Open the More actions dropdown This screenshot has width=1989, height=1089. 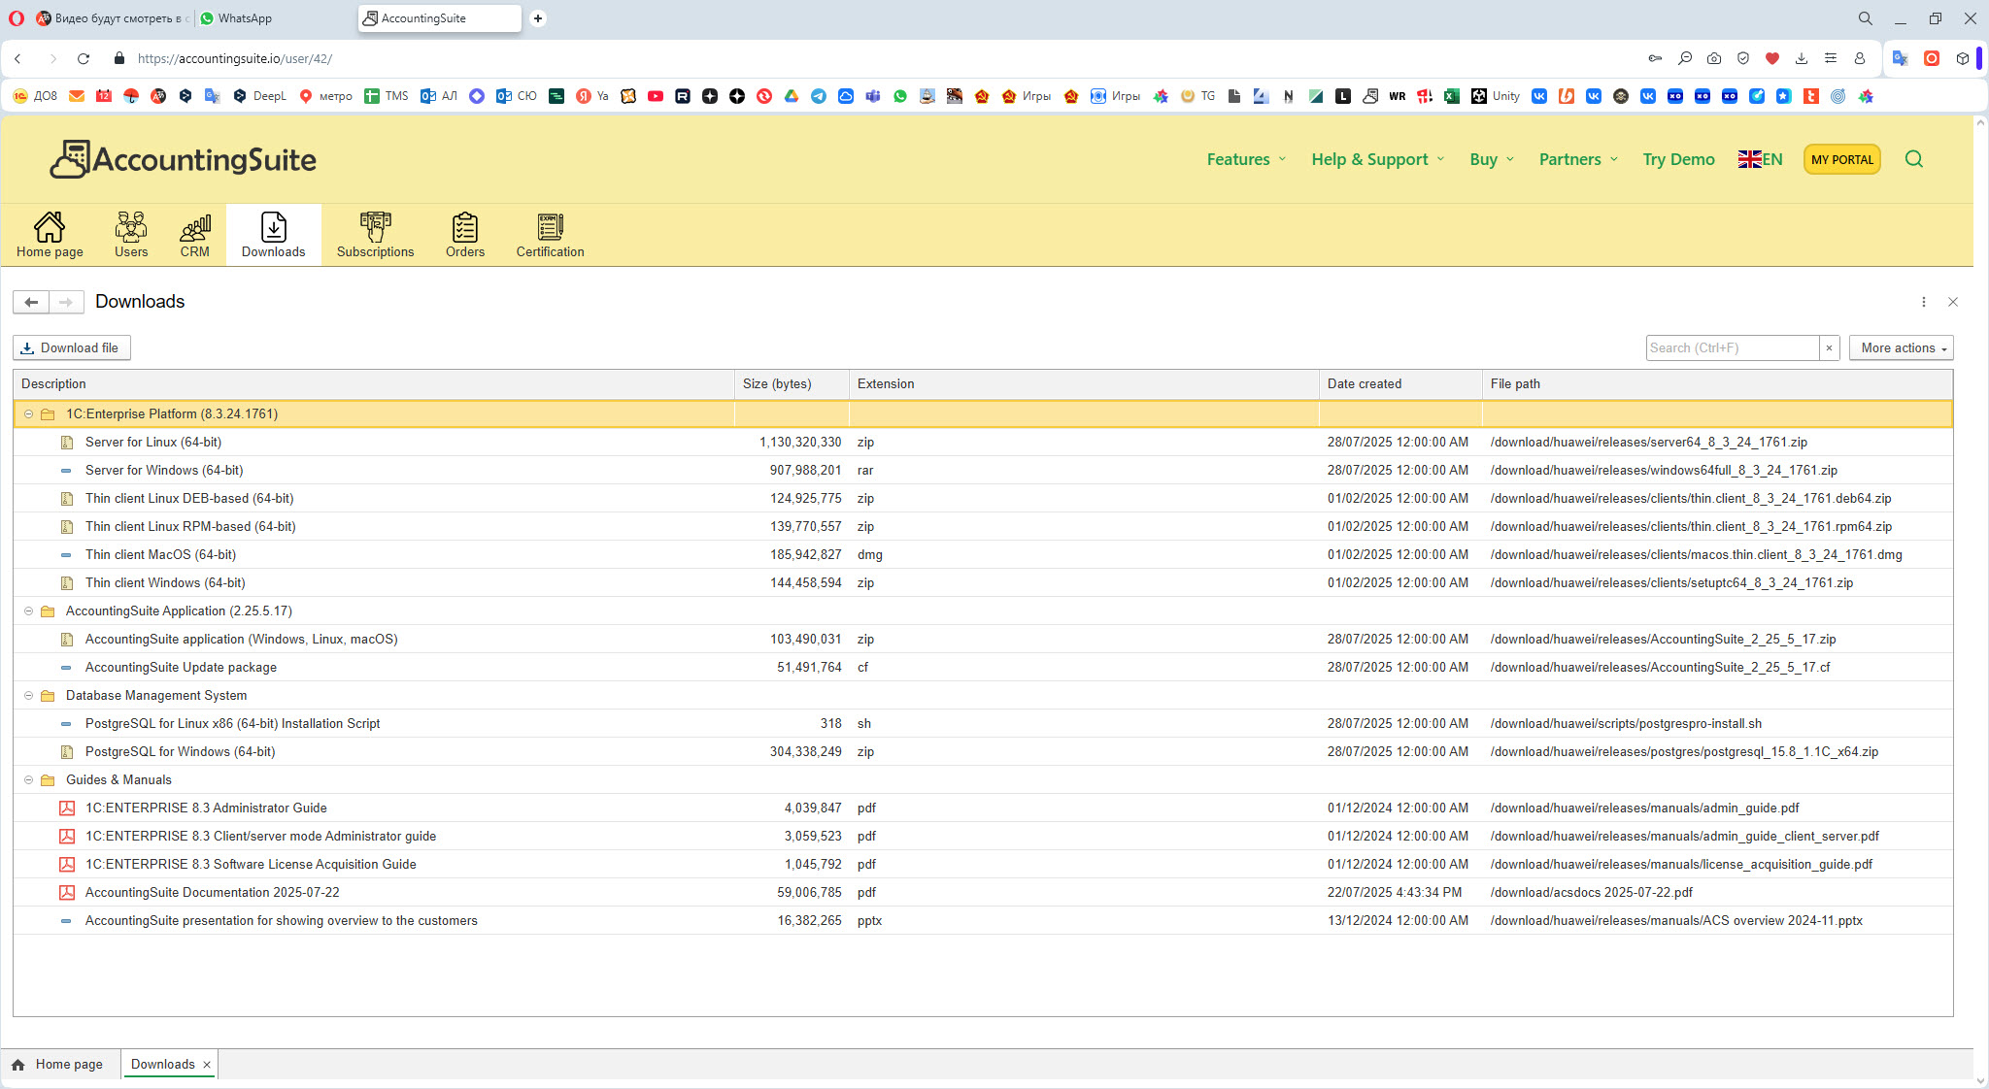pyautogui.click(x=1902, y=347)
